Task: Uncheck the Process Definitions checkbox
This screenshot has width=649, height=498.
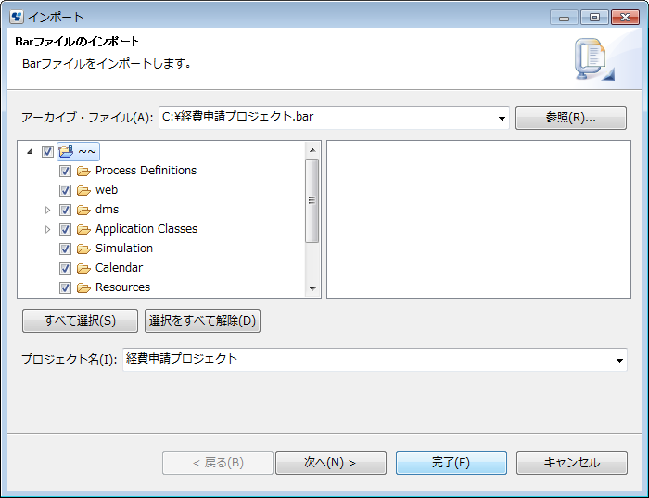Action: coord(65,171)
